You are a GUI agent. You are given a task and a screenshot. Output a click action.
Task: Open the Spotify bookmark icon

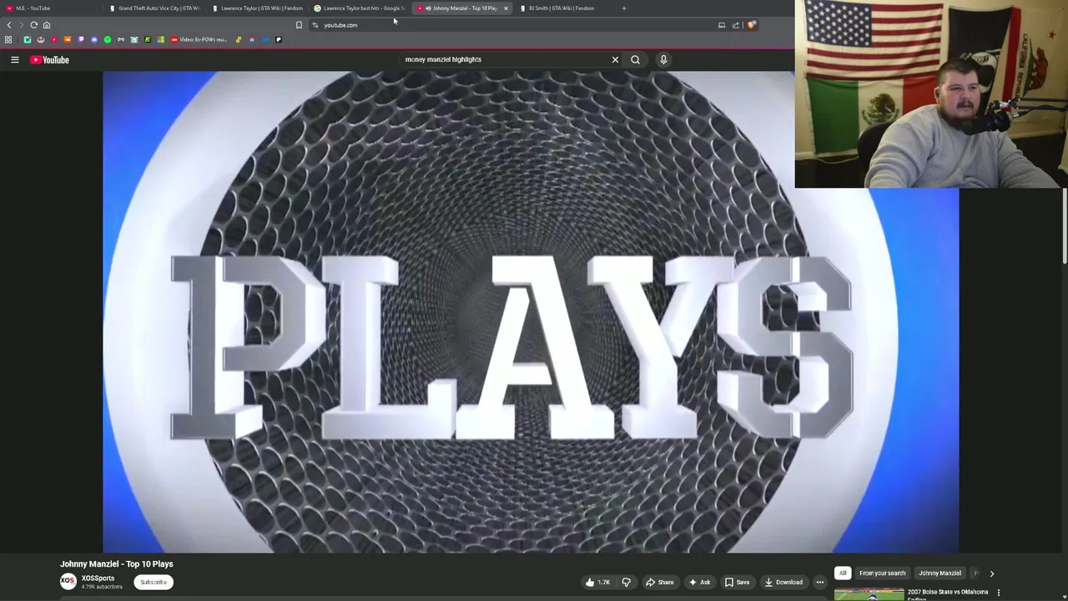click(x=108, y=39)
